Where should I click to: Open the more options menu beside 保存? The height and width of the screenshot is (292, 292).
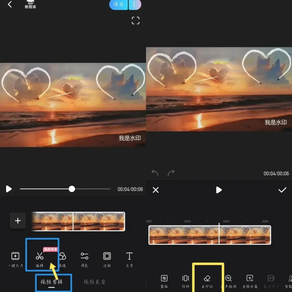pyautogui.click(x=134, y=4)
